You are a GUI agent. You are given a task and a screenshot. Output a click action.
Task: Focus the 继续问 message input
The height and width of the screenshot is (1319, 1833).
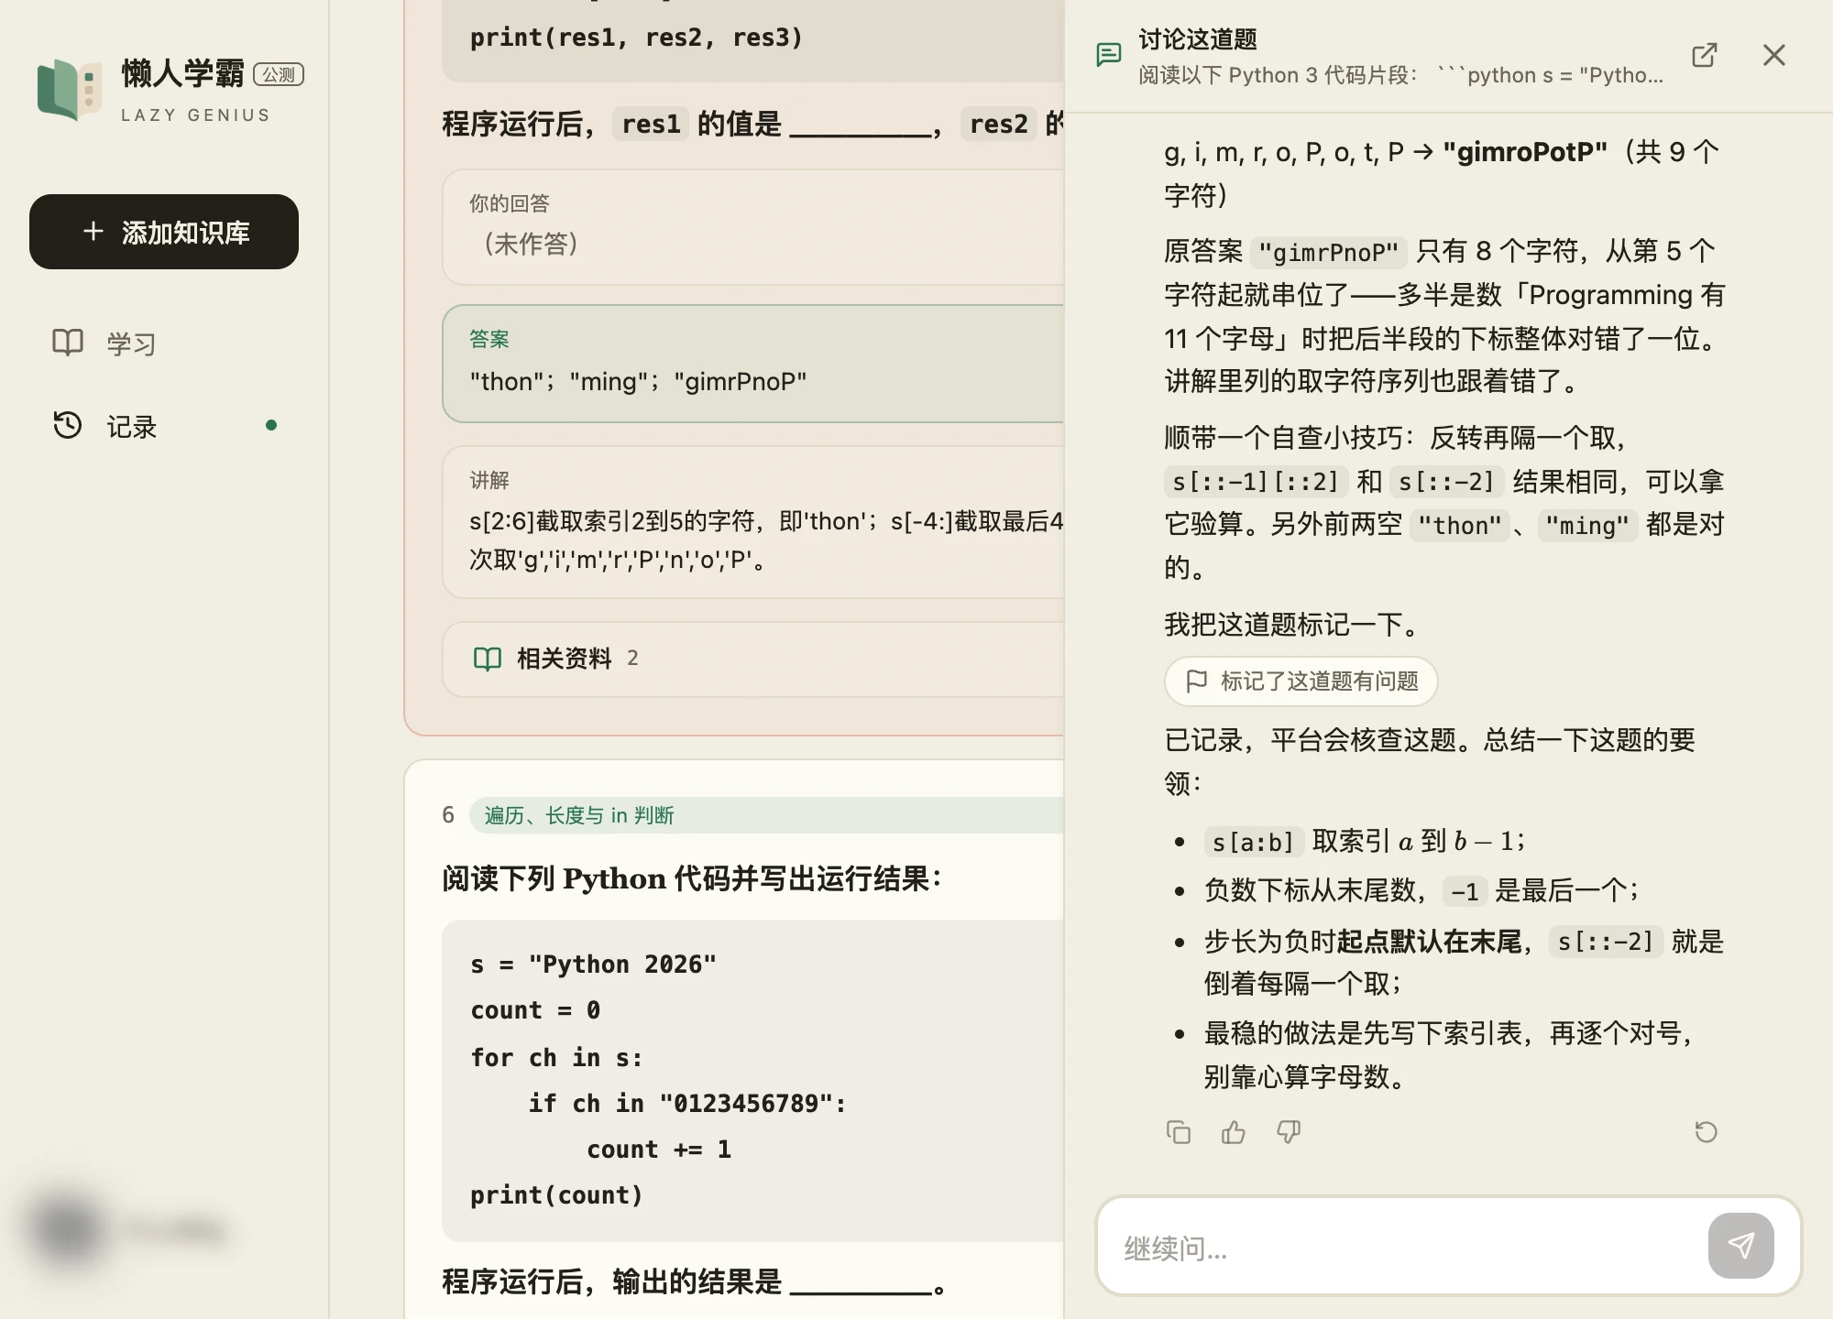[x=1402, y=1247]
